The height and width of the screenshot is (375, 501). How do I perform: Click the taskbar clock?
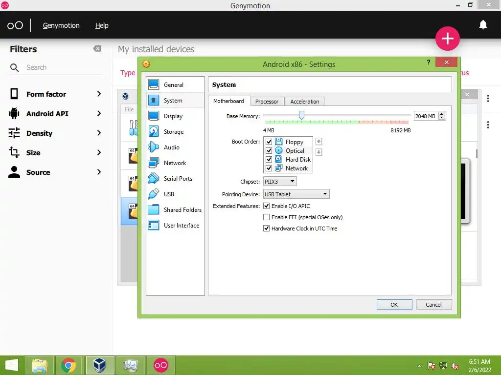click(479, 366)
